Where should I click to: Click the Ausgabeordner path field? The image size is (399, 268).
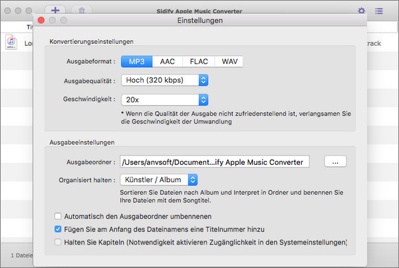pyautogui.click(x=215, y=162)
